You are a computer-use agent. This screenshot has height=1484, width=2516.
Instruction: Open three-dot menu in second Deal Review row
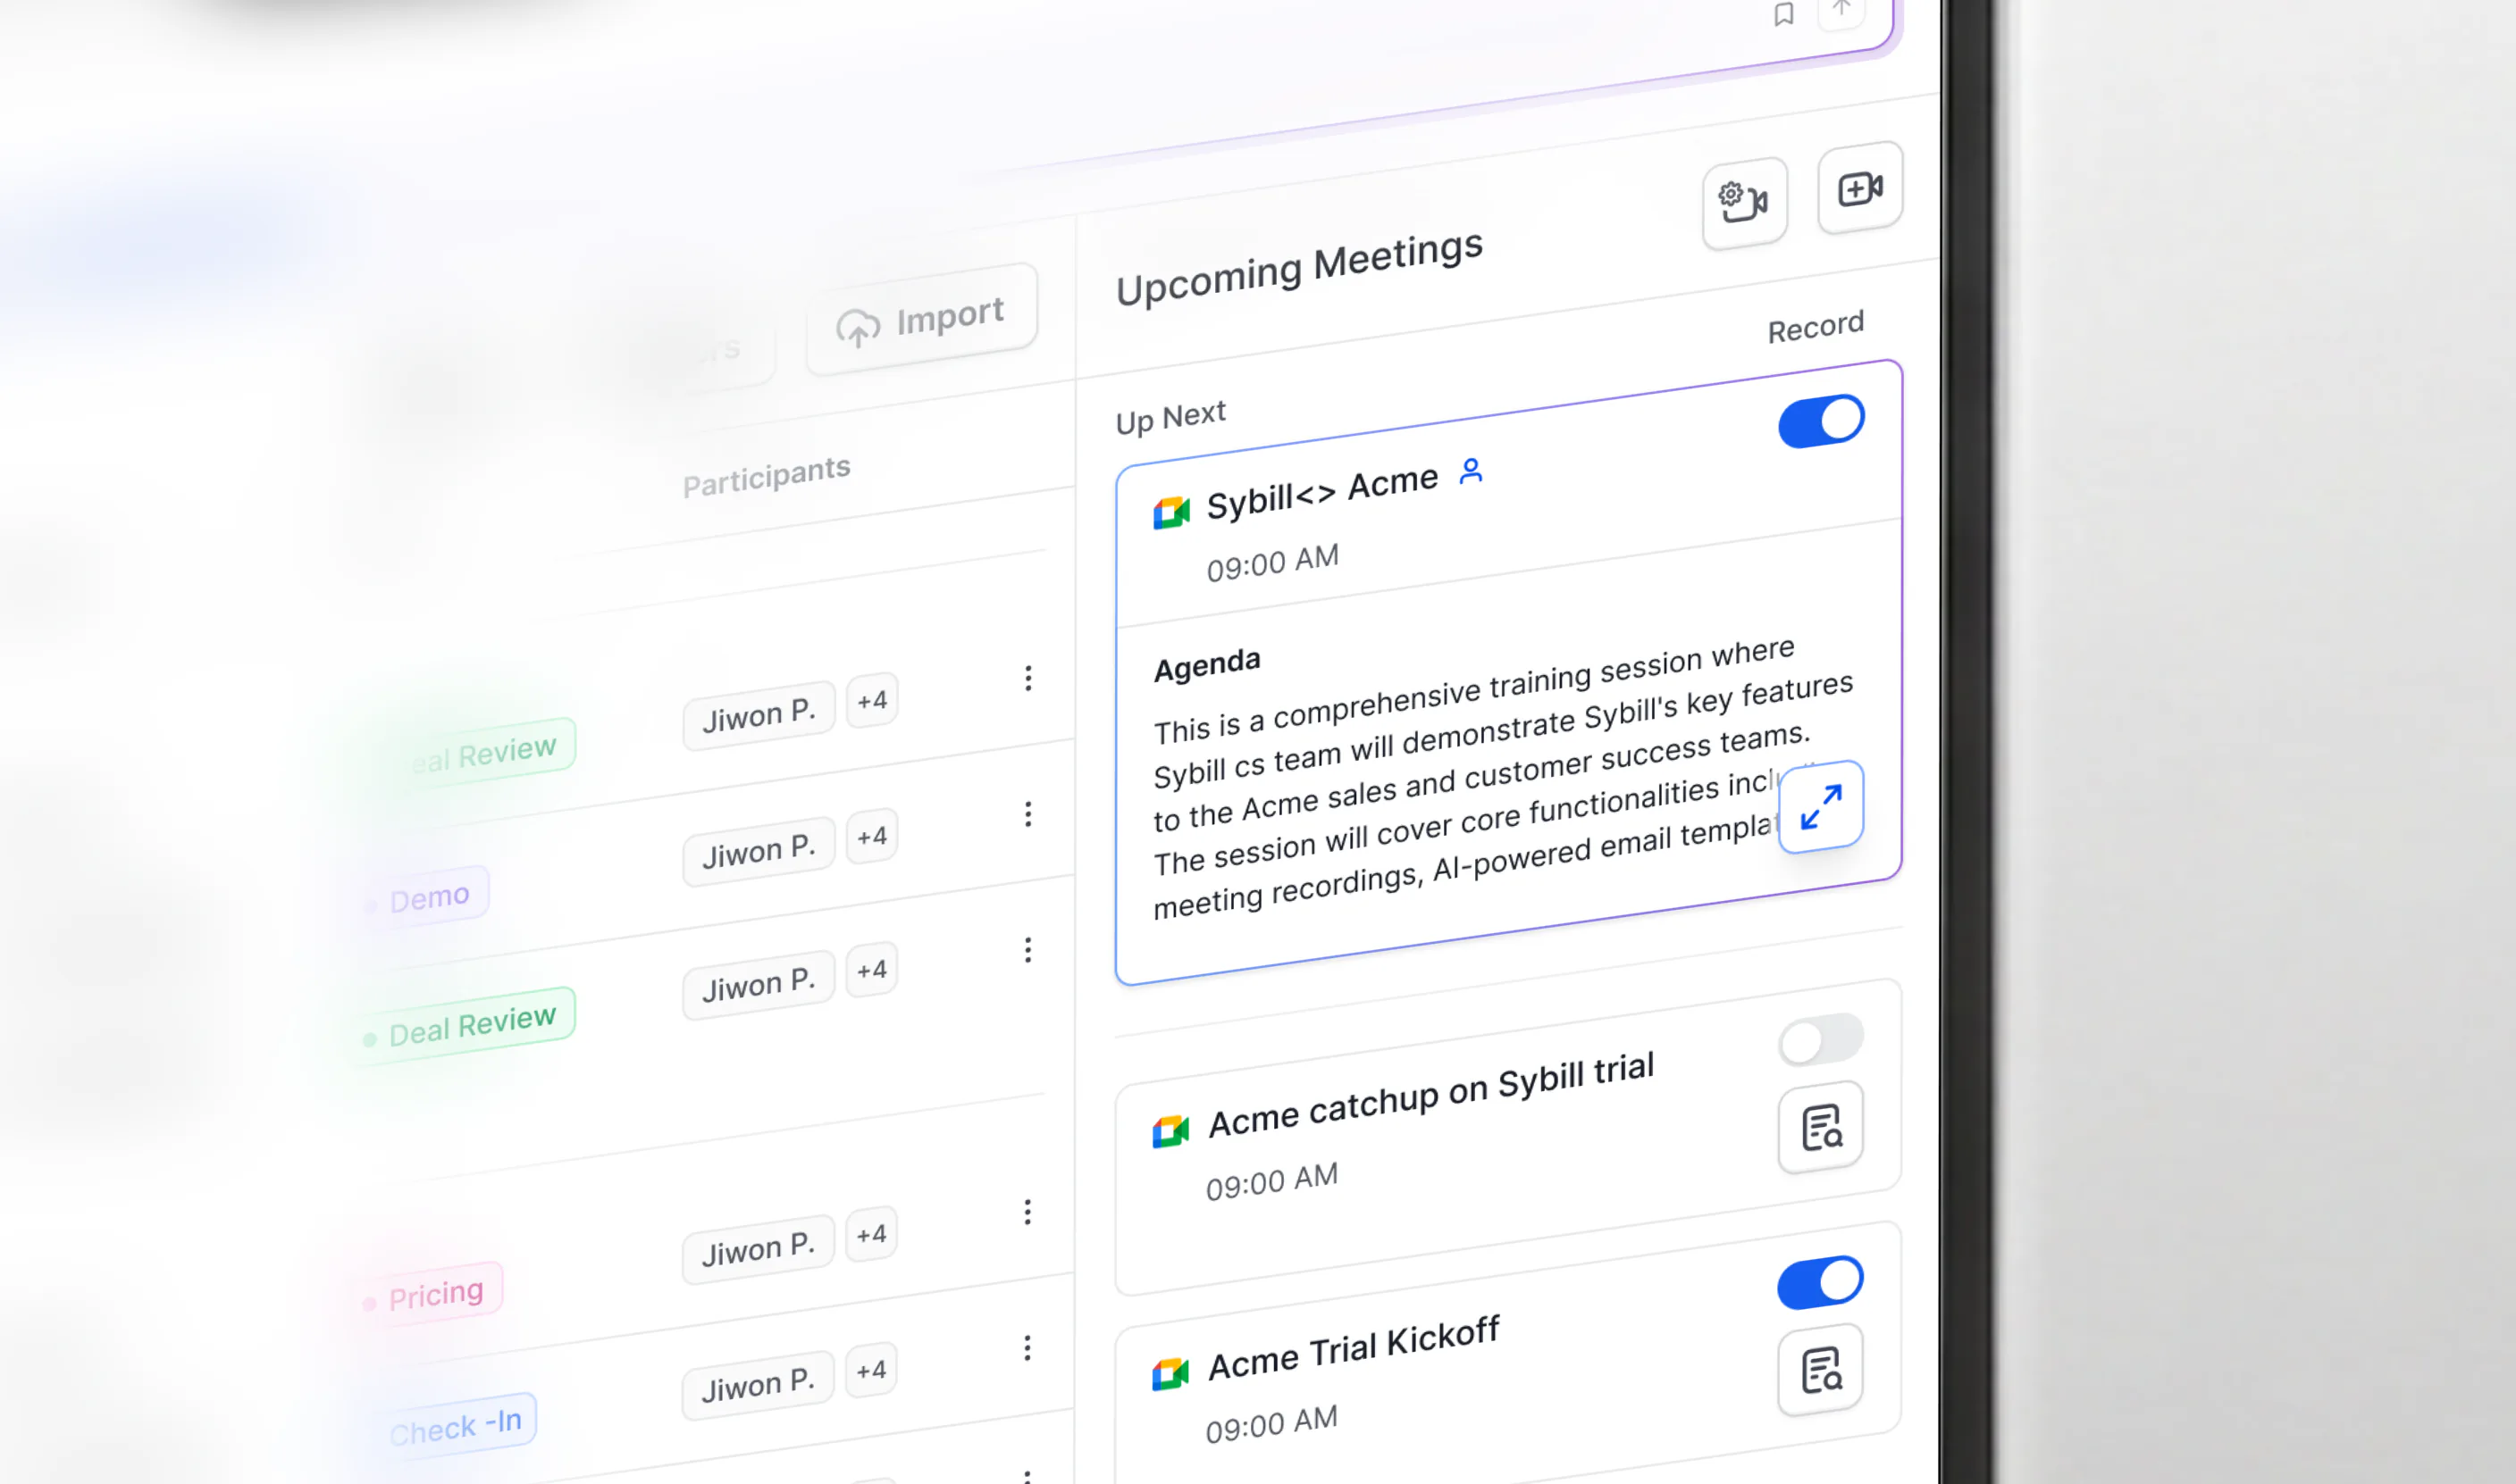[x=1028, y=950]
